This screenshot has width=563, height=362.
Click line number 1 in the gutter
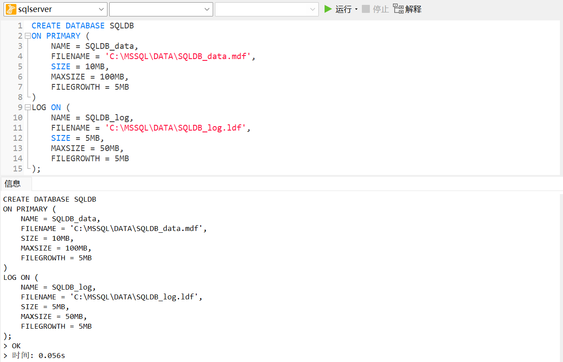point(20,26)
